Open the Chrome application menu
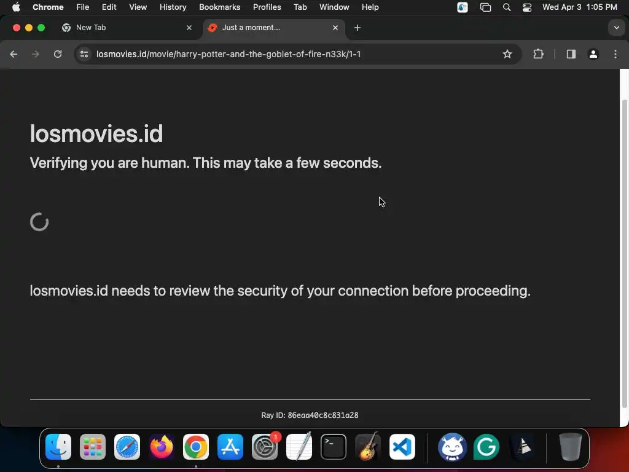 [48, 7]
